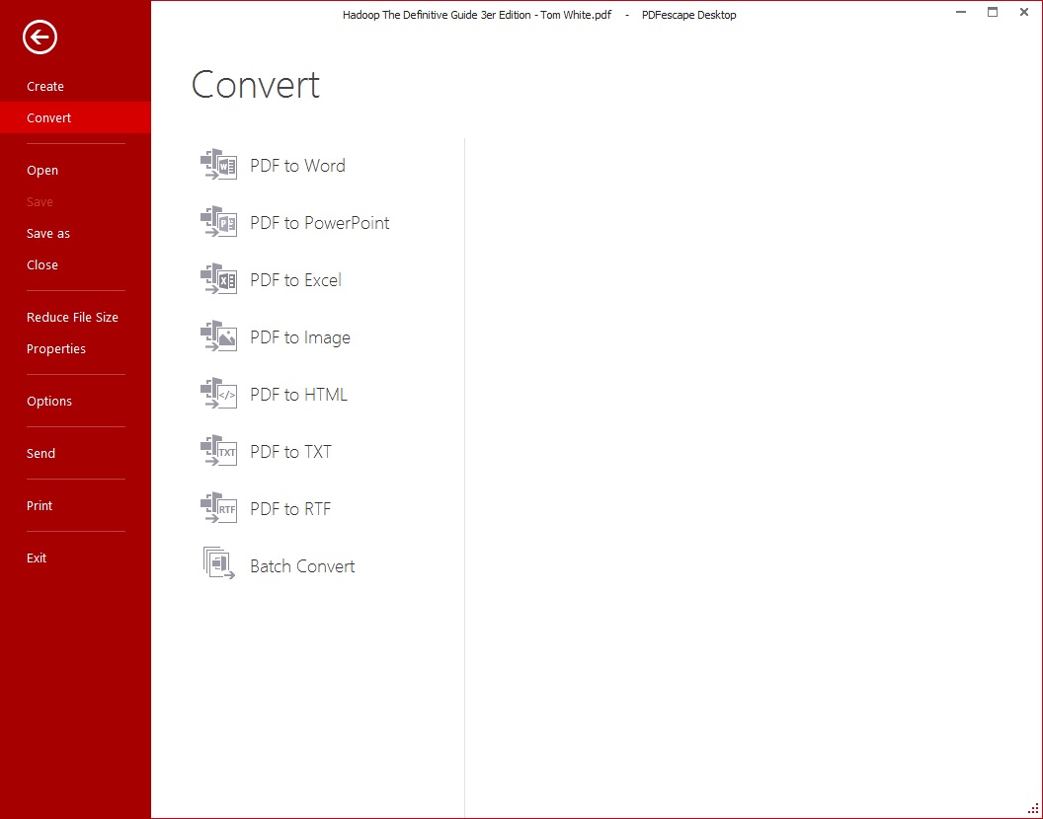Select Convert in the sidebar
The image size is (1043, 819).
75,117
